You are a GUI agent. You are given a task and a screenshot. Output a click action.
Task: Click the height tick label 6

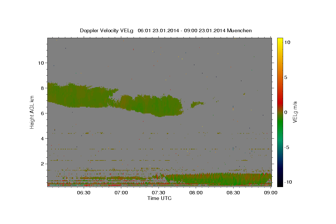42,113
